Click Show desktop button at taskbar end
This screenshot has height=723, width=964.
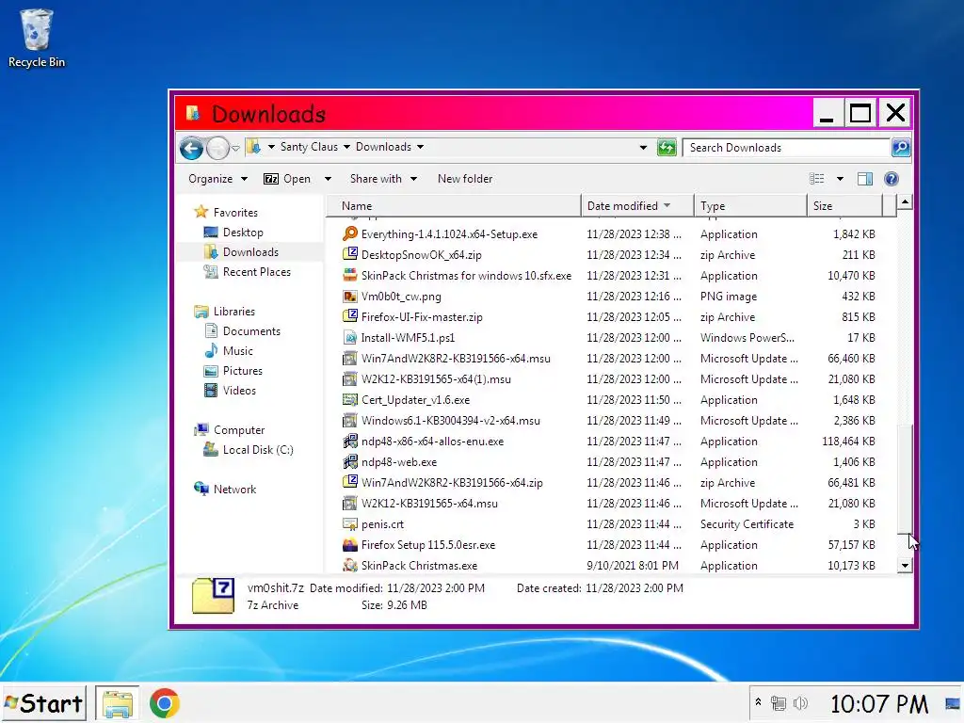[954, 703]
